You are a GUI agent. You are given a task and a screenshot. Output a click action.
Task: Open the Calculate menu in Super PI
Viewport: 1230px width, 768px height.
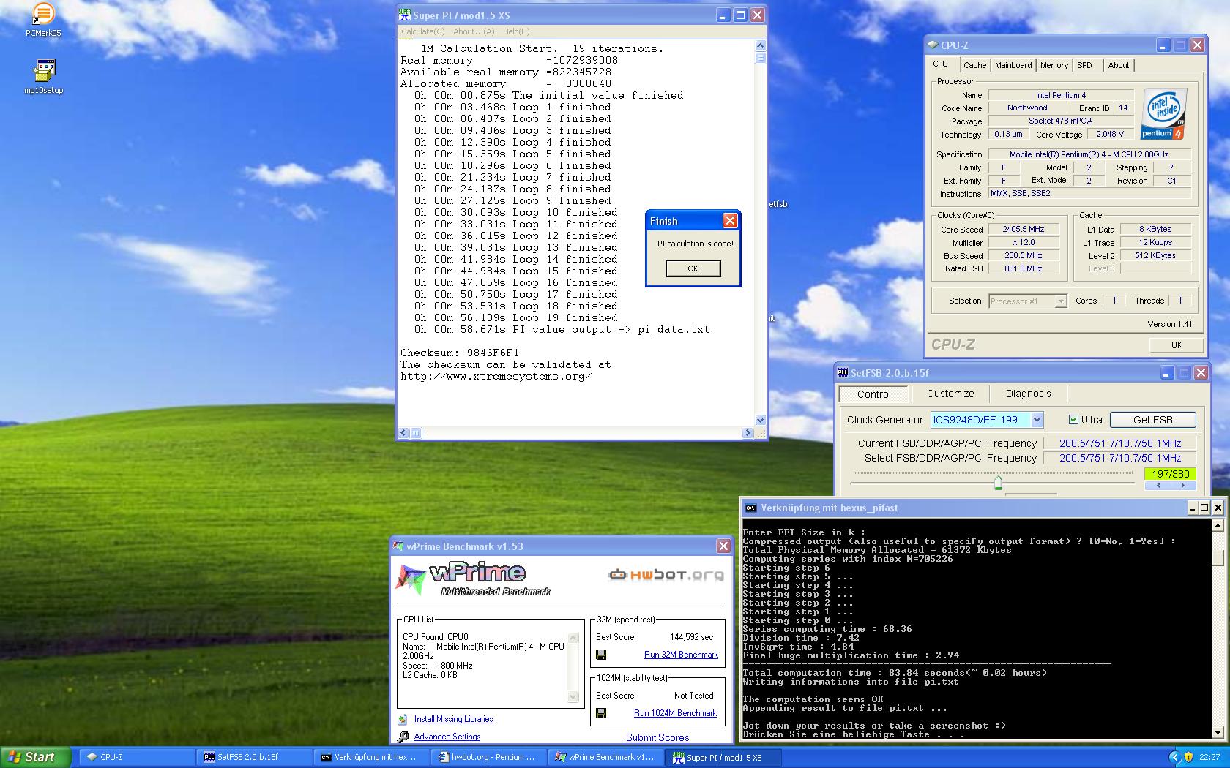[x=422, y=31]
